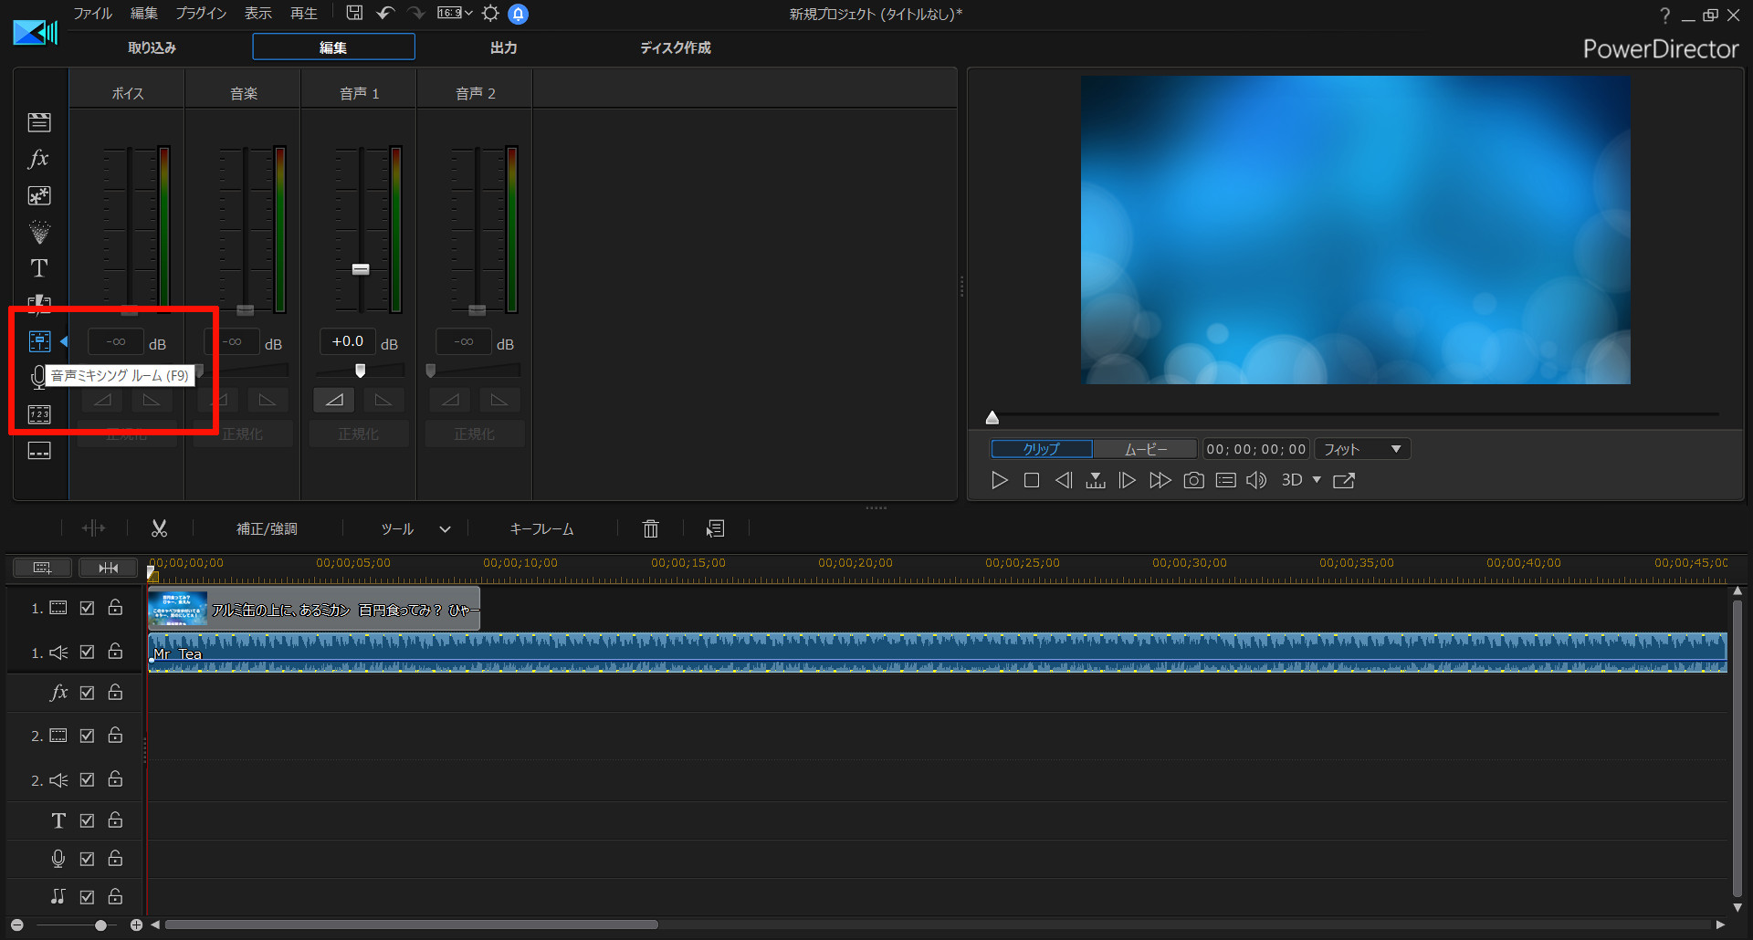Open the Particle Room icon
This screenshot has width=1753, height=940.
(39, 232)
